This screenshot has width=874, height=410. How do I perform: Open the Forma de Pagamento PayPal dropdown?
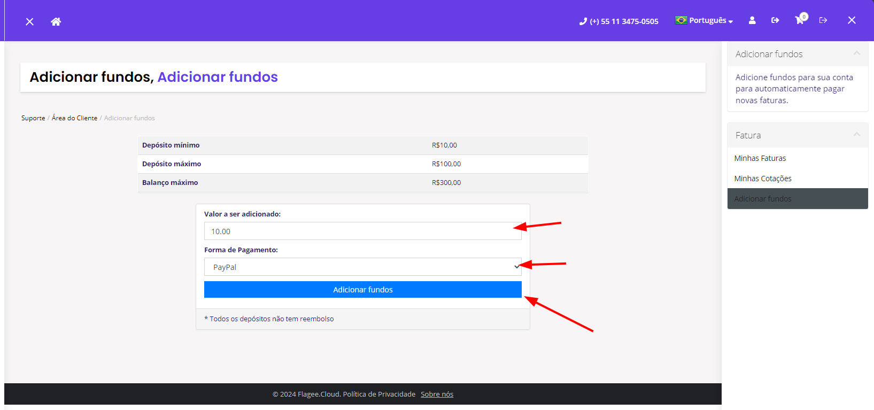(x=362, y=267)
